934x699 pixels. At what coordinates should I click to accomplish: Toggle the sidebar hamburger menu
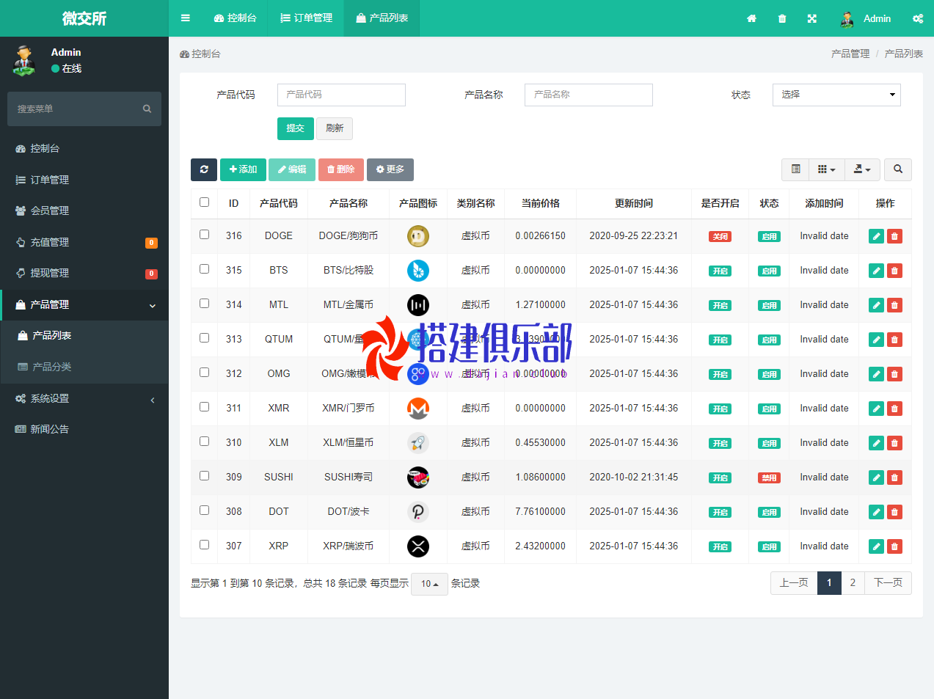pos(186,18)
